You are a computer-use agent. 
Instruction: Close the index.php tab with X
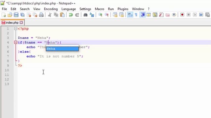click(21, 23)
